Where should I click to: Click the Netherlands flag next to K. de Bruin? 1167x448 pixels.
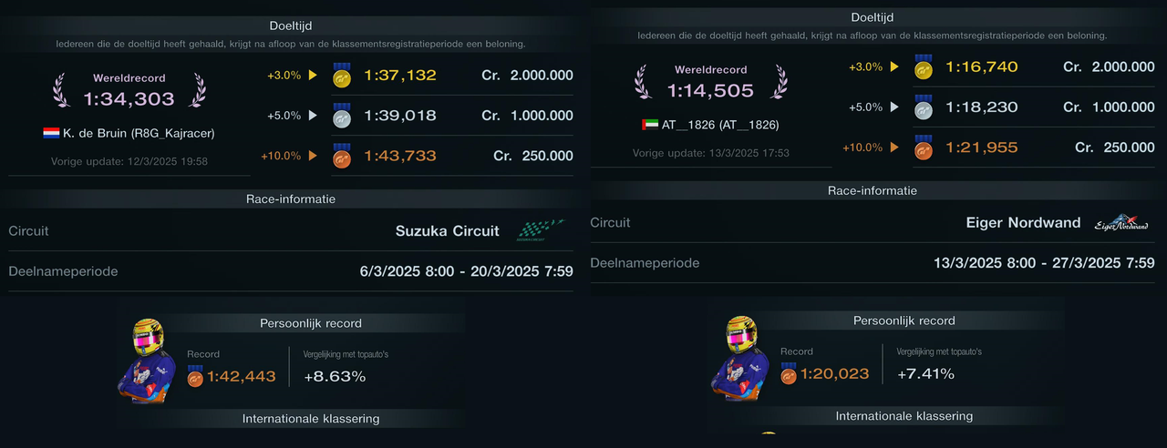pyautogui.click(x=51, y=134)
